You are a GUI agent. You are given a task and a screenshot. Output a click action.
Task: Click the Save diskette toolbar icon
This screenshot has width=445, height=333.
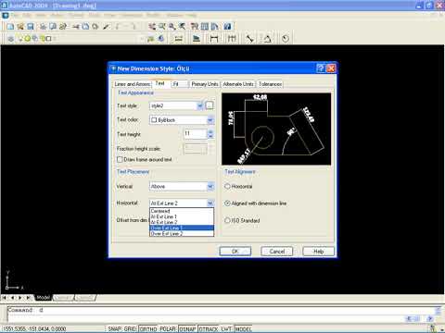(x=31, y=27)
